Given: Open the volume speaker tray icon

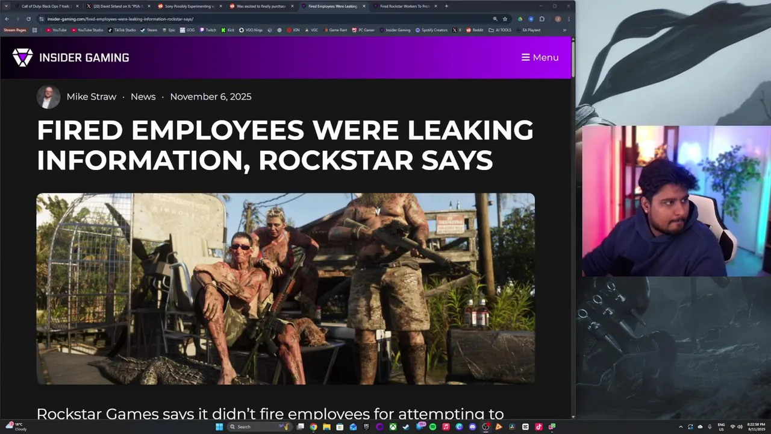Looking at the screenshot, I should [740, 427].
